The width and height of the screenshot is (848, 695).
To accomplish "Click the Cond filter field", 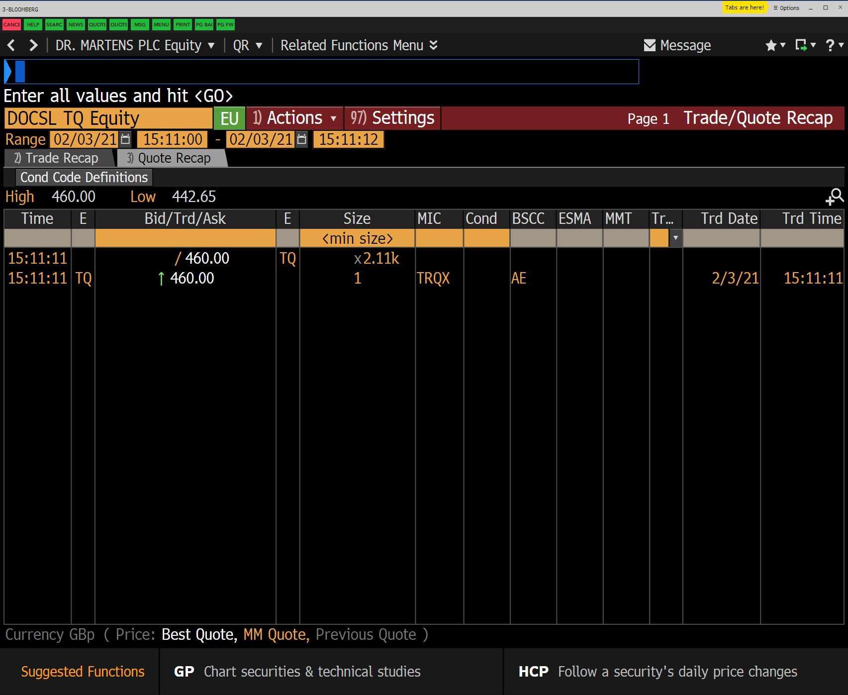I will pos(486,238).
